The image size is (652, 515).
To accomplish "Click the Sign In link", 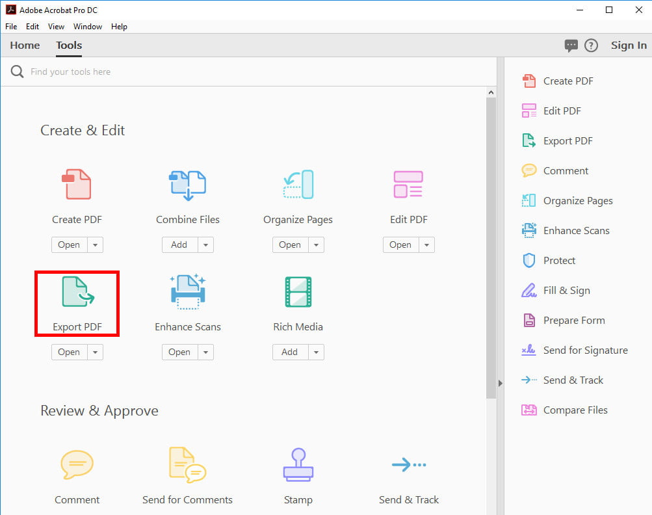I will tap(628, 45).
